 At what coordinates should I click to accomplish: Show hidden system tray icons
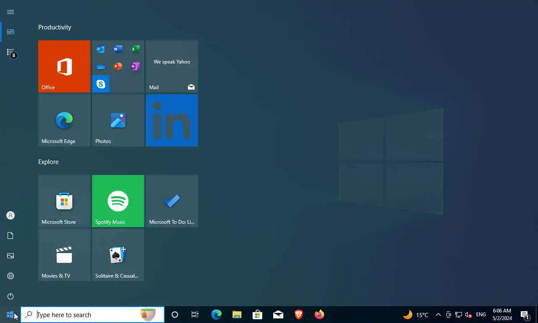(x=438, y=315)
